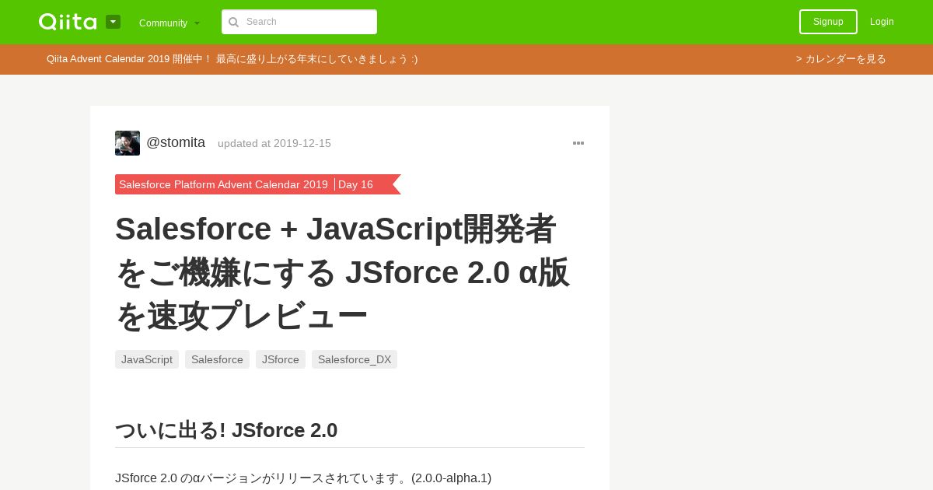Open the green dropdown beside Qiita logo
933x490 pixels.
coord(113,22)
